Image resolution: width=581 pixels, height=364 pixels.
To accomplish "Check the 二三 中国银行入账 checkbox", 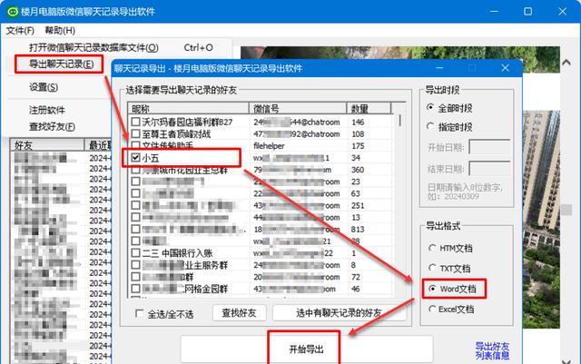I will pyautogui.click(x=135, y=252).
